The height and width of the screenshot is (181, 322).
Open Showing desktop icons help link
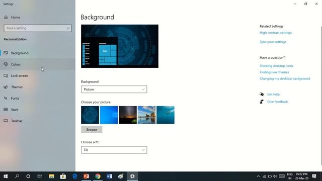click(x=276, y=66)
